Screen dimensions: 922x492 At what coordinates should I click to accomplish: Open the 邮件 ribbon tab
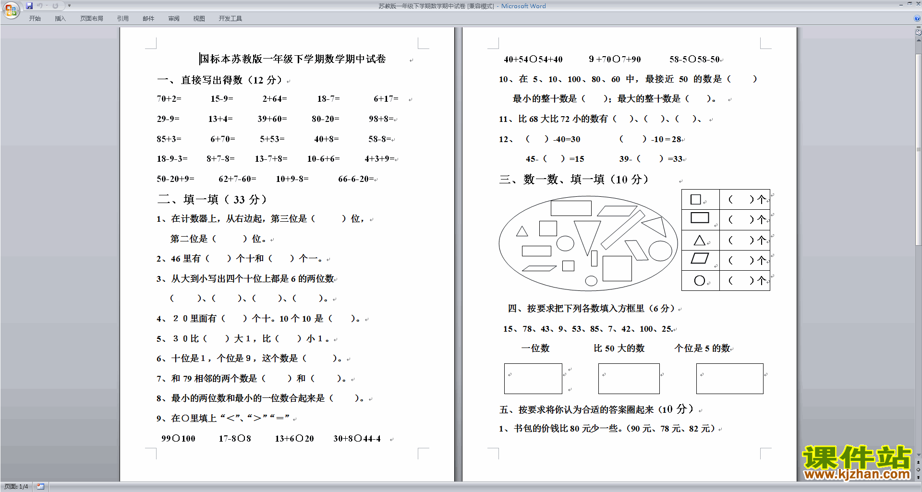click(148, 19)
